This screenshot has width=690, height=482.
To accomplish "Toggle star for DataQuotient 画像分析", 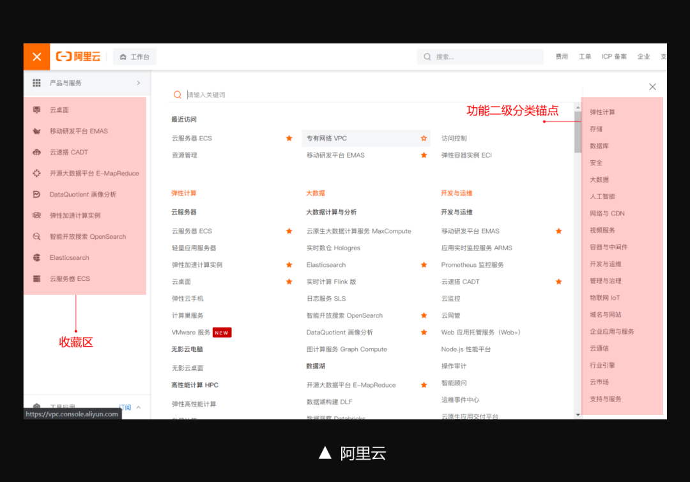I will click(424, 332).
